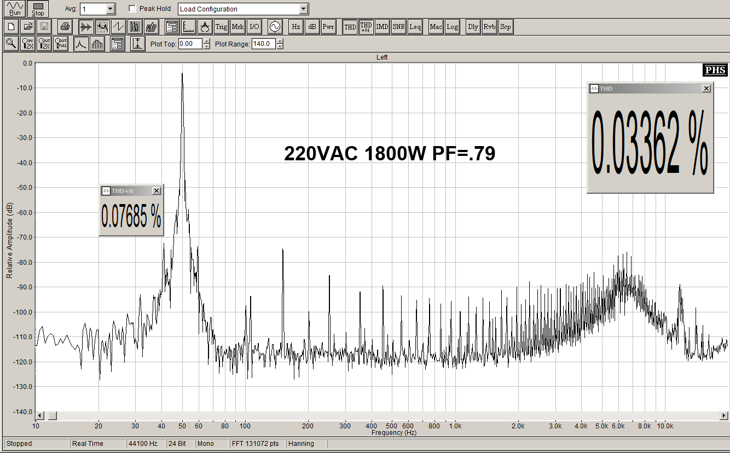Image resolution: width=730 pixels, height=453 pixels.
Task: Click the zoom OUT FULL icon
Action: pos(61,44)
